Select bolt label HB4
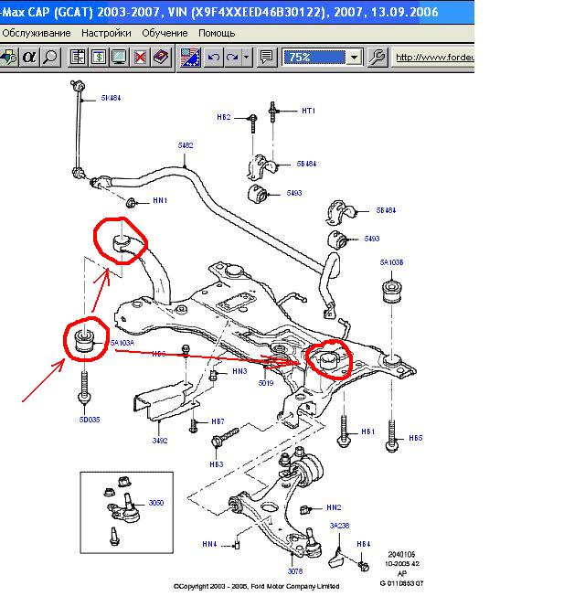Image resolution: width=585 pixels, height=607 pixels. tap(364, 544)
